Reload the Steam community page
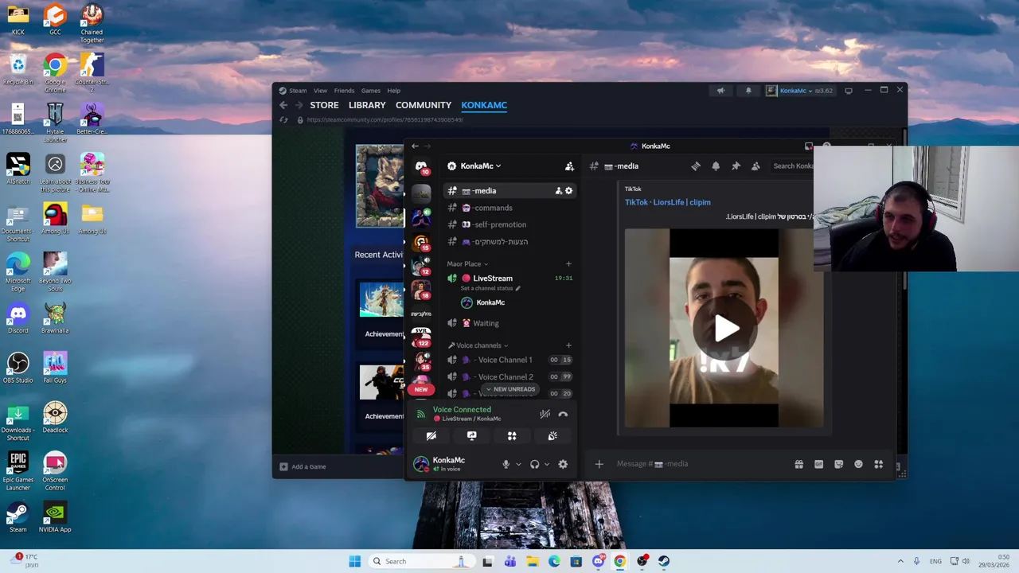Screen dimensions: 1019x573 pyautogui.click(x=283, y=120)
